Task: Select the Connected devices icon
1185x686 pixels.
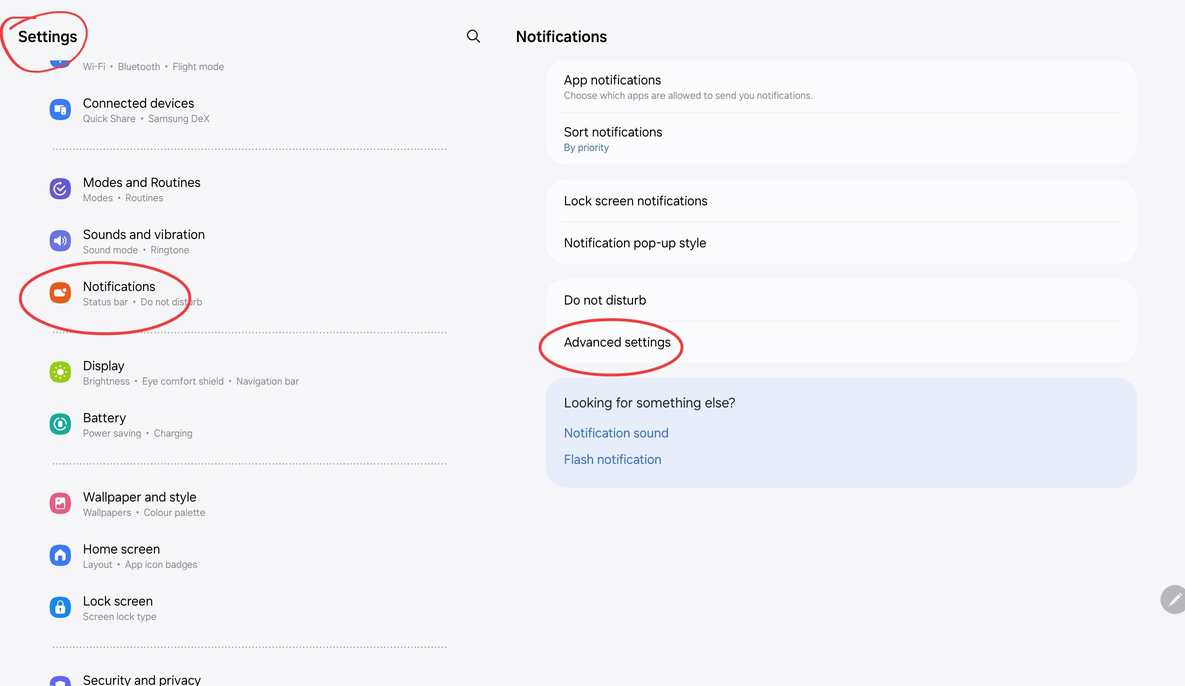Action: click(60, 109)
